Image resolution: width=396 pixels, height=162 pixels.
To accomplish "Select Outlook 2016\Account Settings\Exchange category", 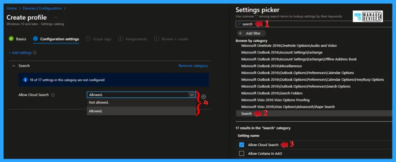I will [x=282, y=52].
